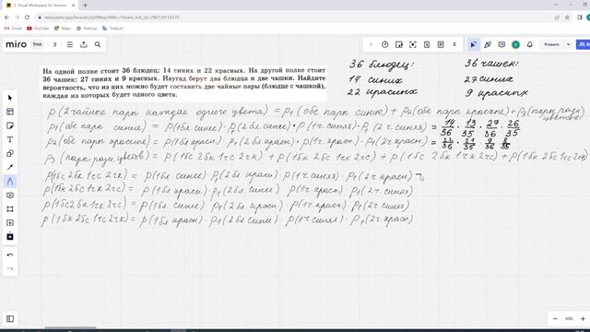Open the Noticias bookmark
The width and height of the screenshot is (590, 332).
[87, 29]
